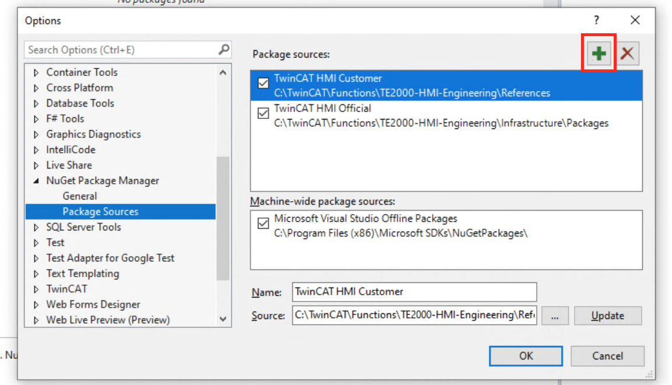Select TwinCAT HMI Customer source row
Screen dimensions: 672x385
tap(446, 85)
